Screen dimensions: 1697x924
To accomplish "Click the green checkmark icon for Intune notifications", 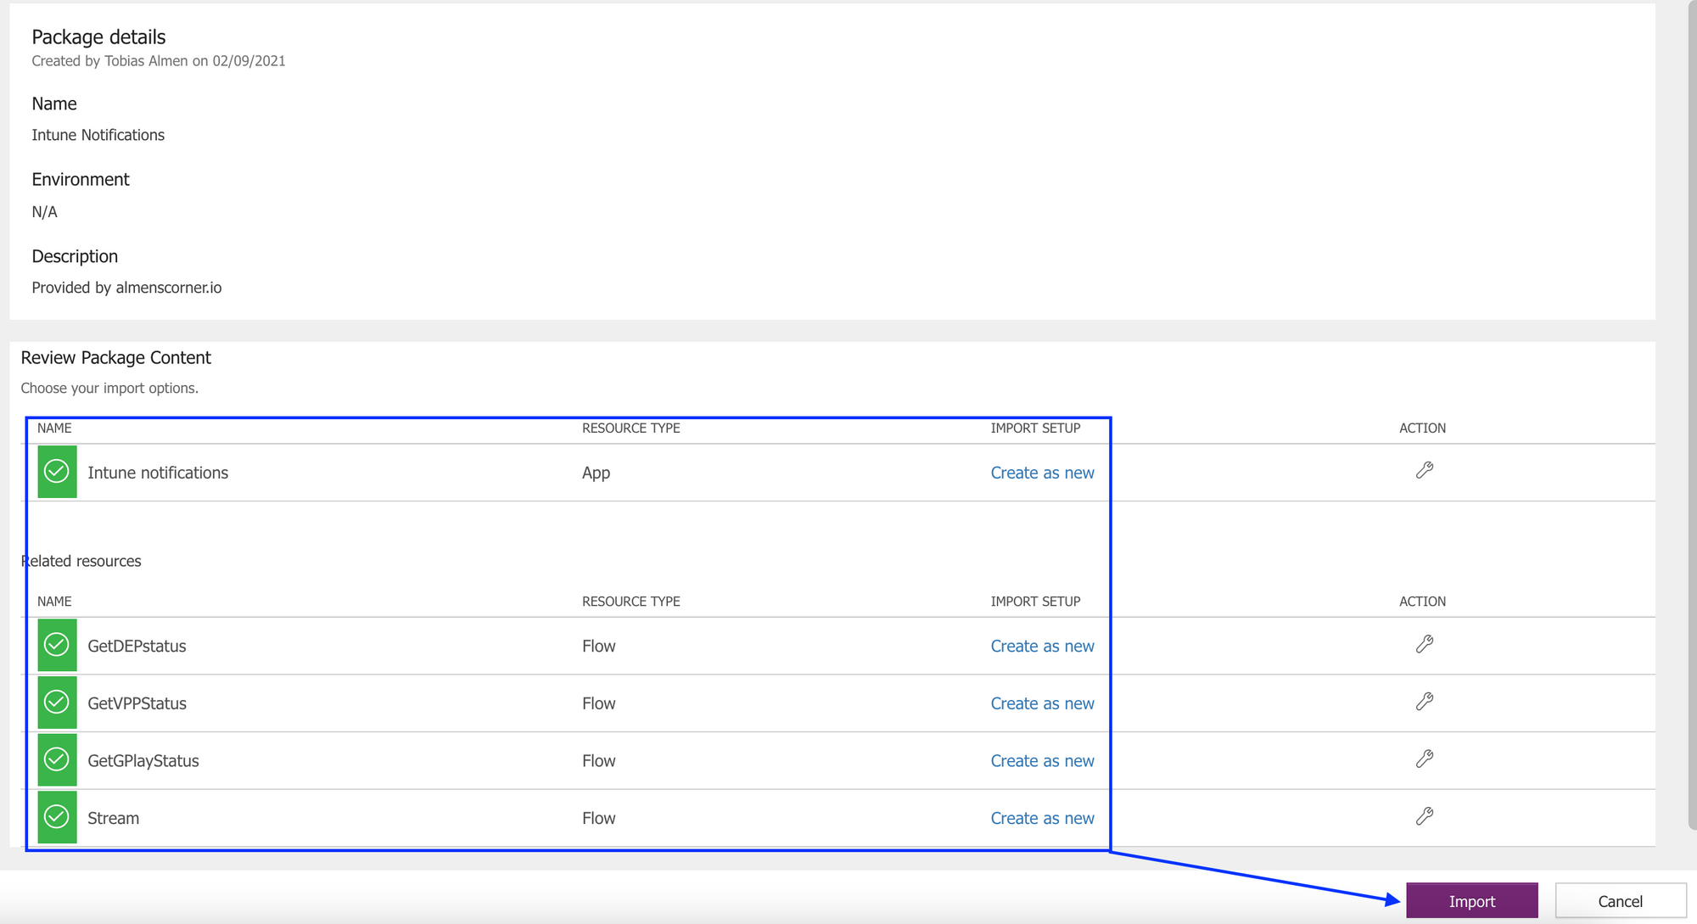I will pos(57,472).
